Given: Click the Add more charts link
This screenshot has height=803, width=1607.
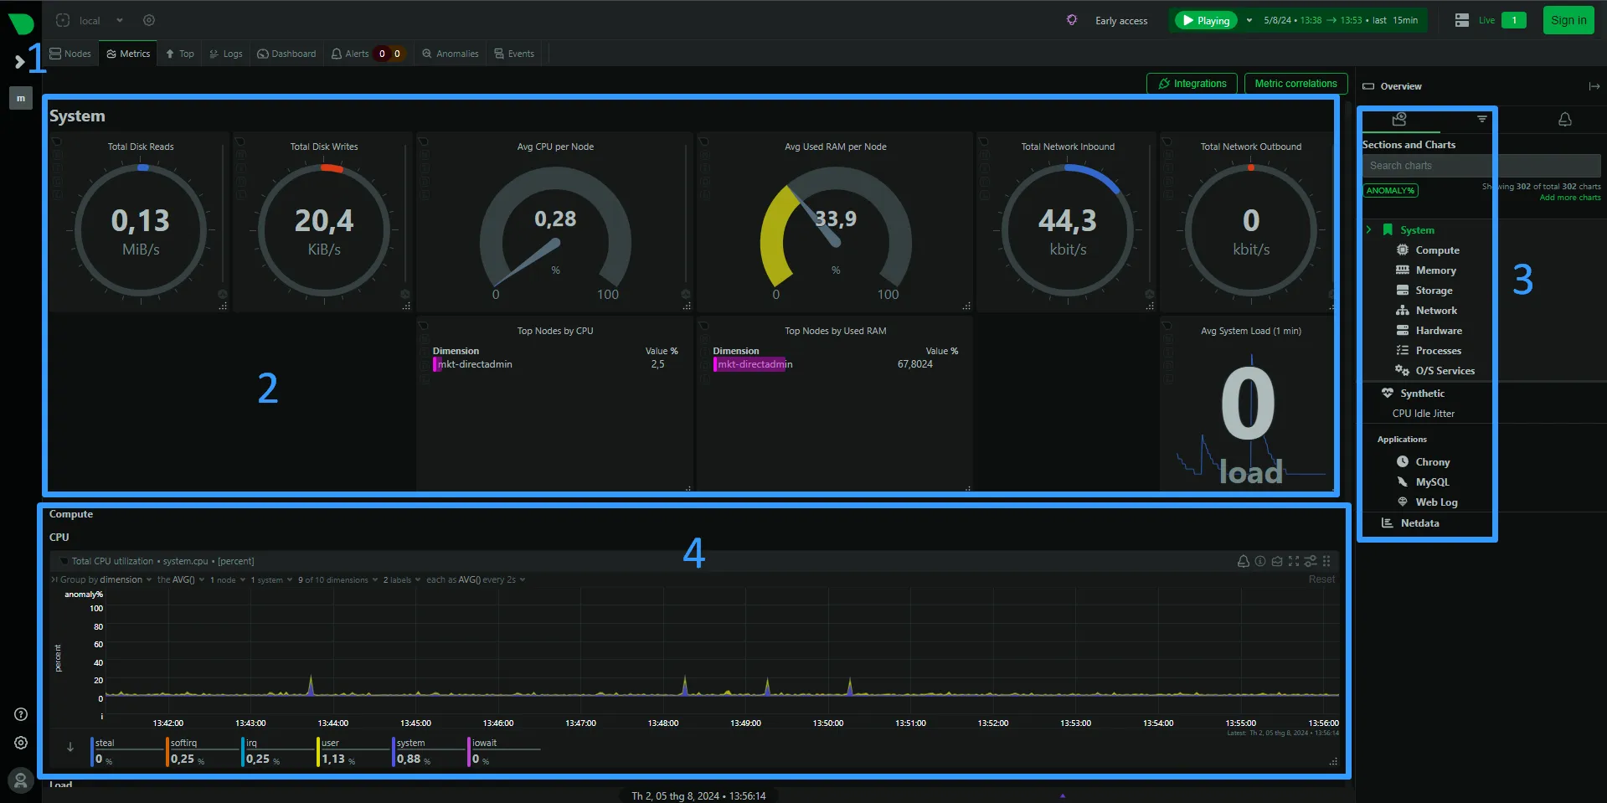Looking at the screenshot, I should click(x=1570, y=198).
